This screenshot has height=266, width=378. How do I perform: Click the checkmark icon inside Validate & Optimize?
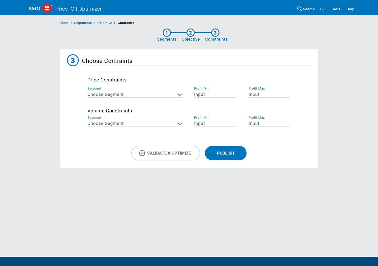pyautogui.click(x=142, y=153)
